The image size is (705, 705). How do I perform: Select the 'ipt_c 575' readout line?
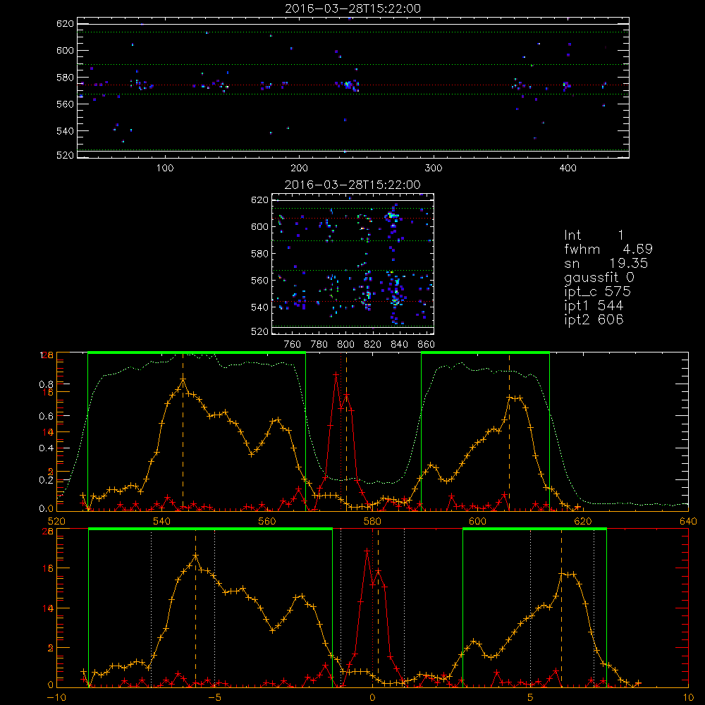[598, 292]
